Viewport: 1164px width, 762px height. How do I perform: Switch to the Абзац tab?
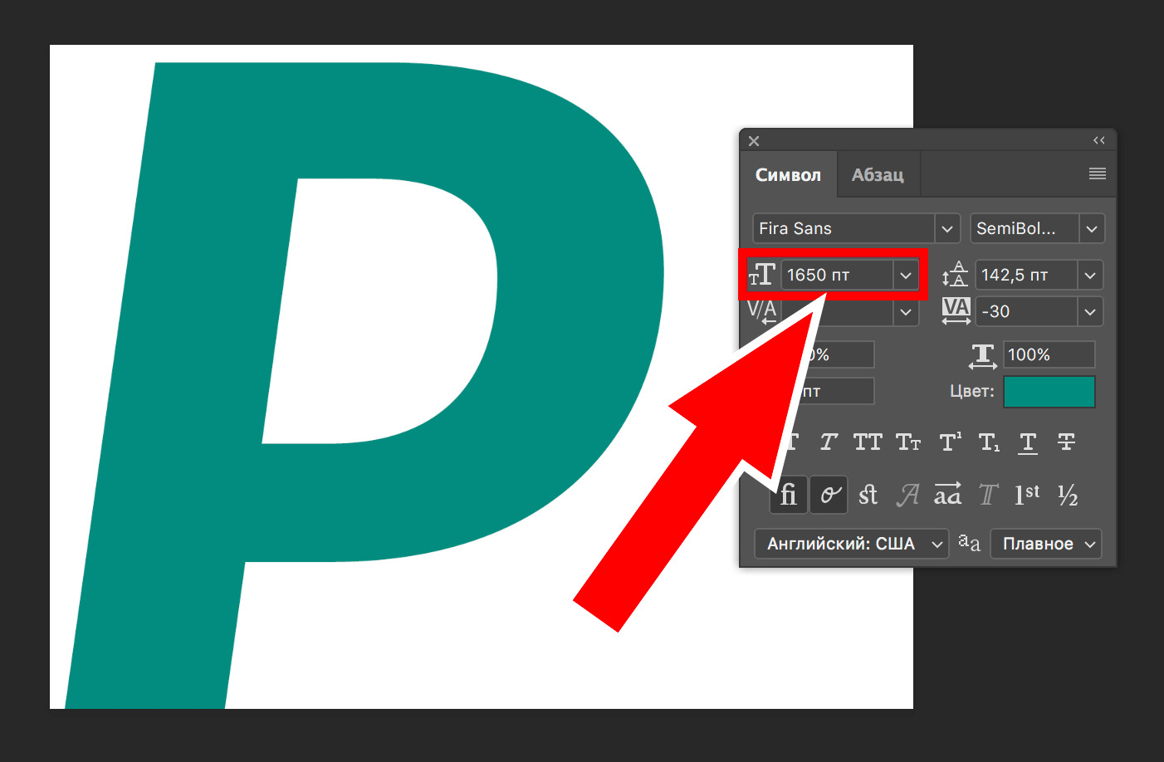coord(878,175)
